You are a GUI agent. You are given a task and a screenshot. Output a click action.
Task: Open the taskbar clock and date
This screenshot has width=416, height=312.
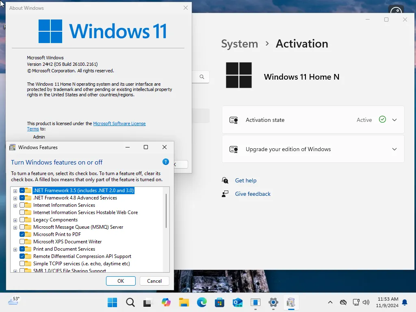point(387,302)
